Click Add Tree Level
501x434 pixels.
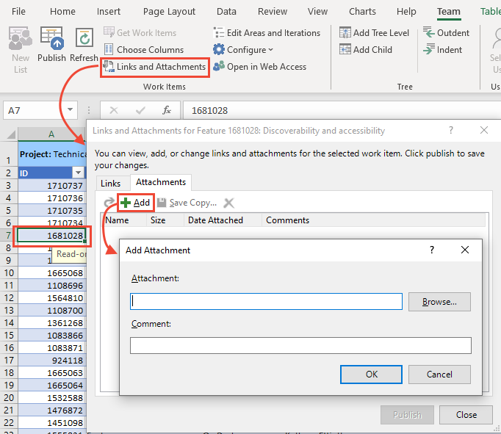click(374, 33)
